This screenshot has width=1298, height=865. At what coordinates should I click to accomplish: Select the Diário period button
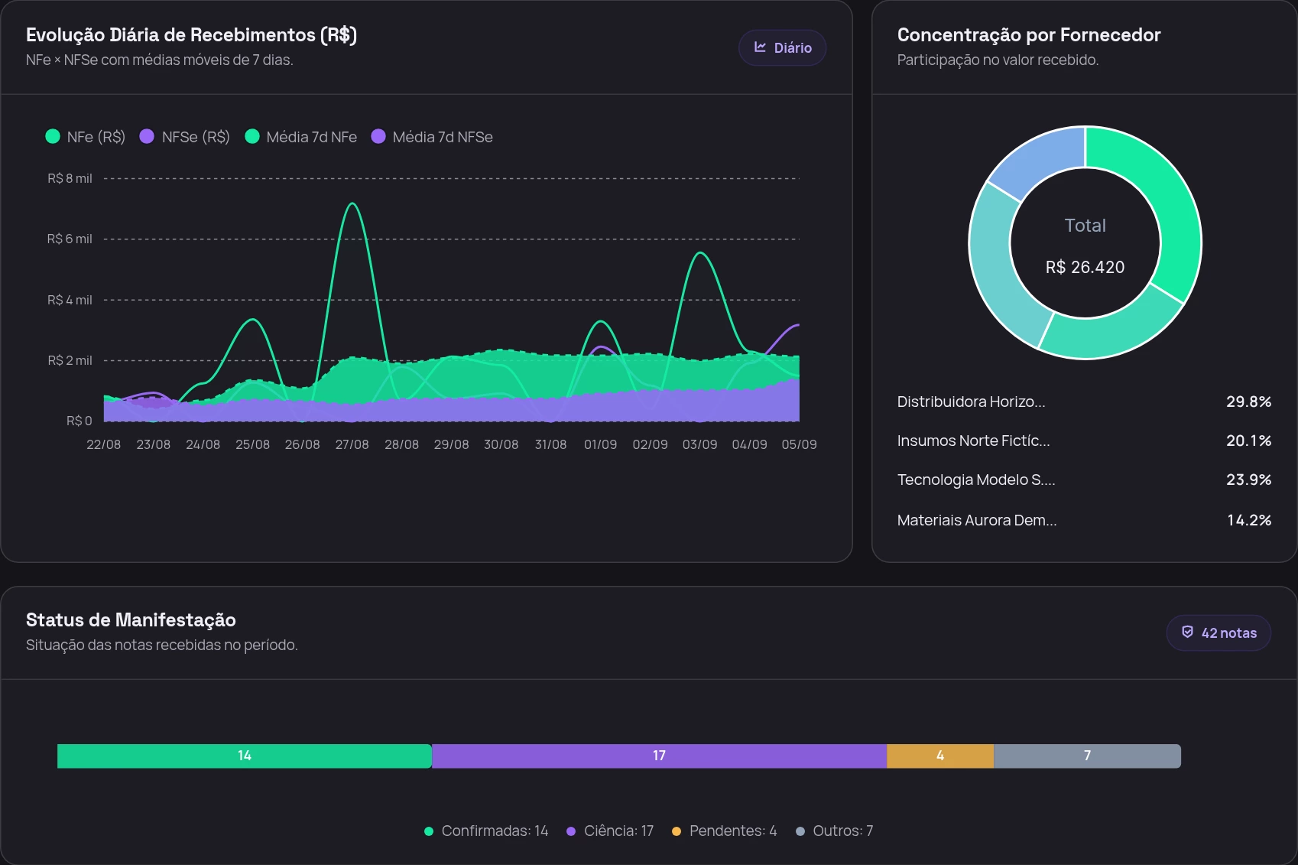click(x=782, y=47)
